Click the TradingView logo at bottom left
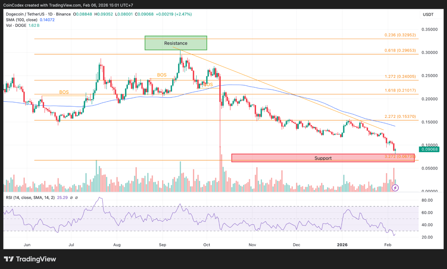 pos(30,259)
